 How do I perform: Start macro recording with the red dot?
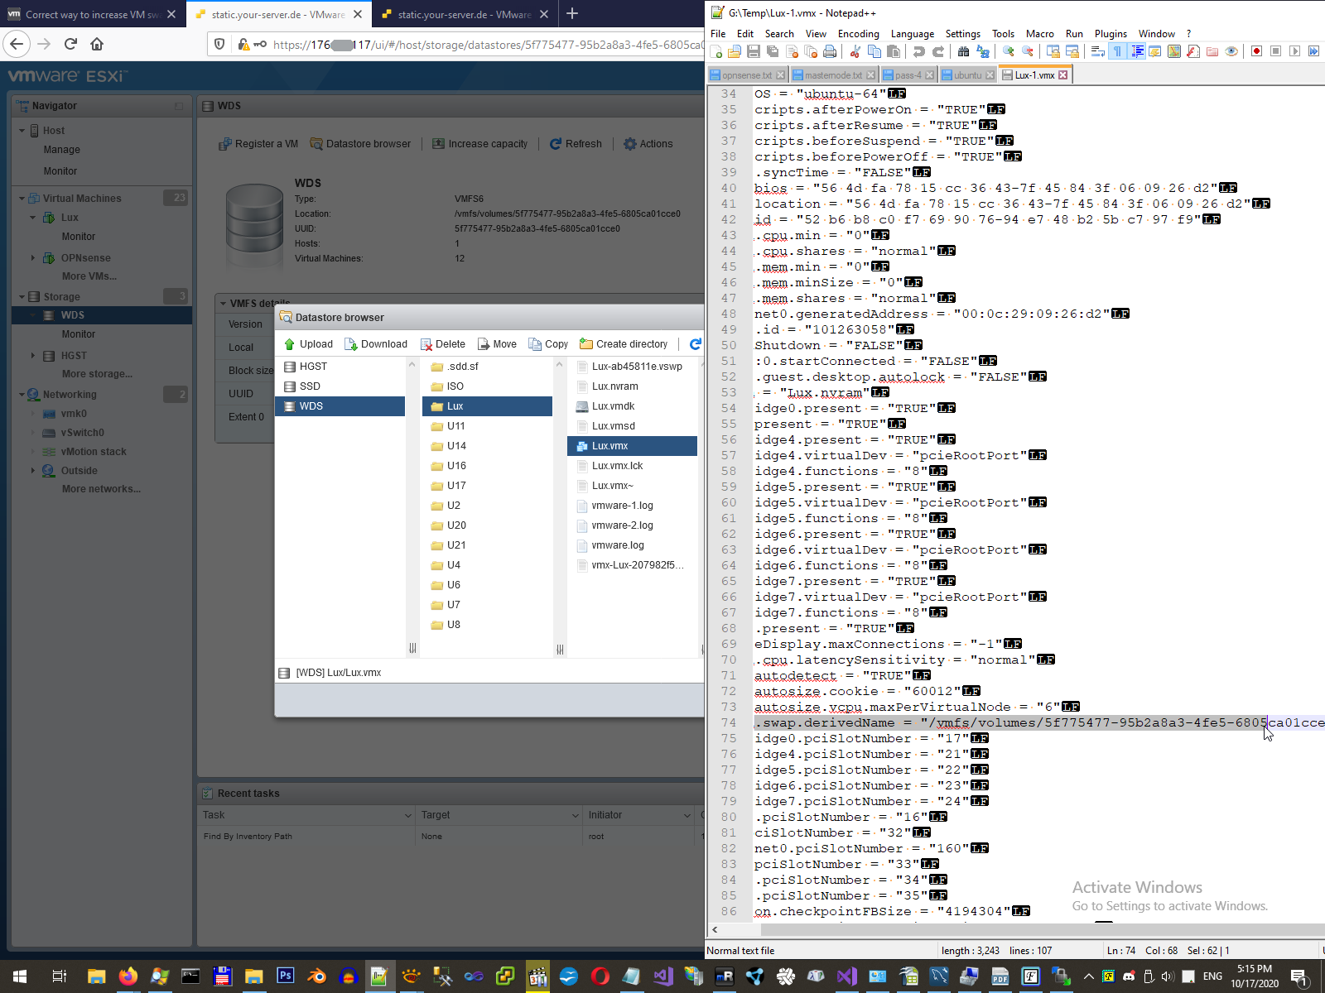1257,51
